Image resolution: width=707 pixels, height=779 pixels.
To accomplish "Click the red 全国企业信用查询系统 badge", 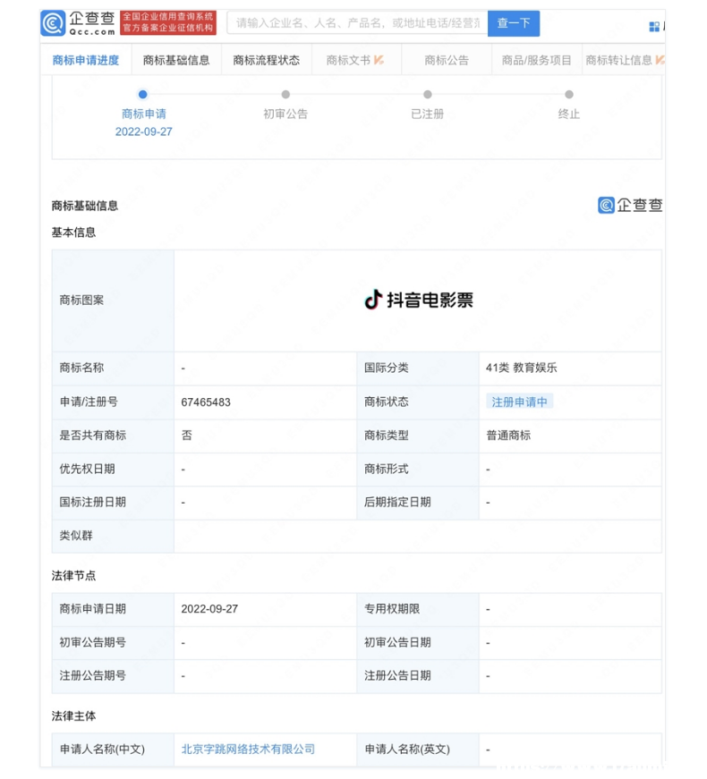I will point(168,23).
